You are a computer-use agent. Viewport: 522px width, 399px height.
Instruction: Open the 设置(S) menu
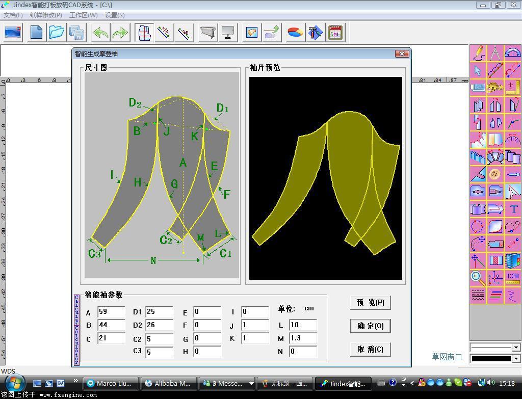115,15
